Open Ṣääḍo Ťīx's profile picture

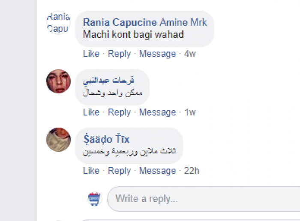58,140
